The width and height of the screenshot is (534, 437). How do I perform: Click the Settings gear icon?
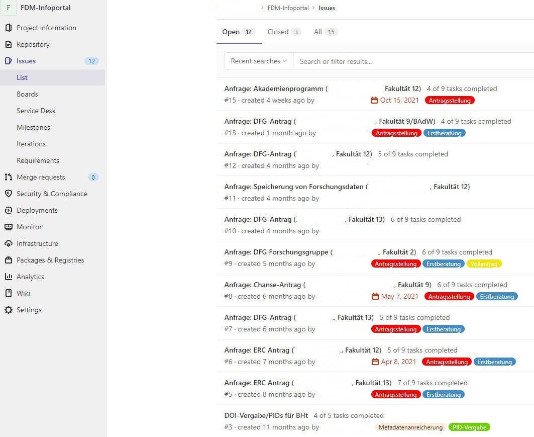click(x=8, y=310)
